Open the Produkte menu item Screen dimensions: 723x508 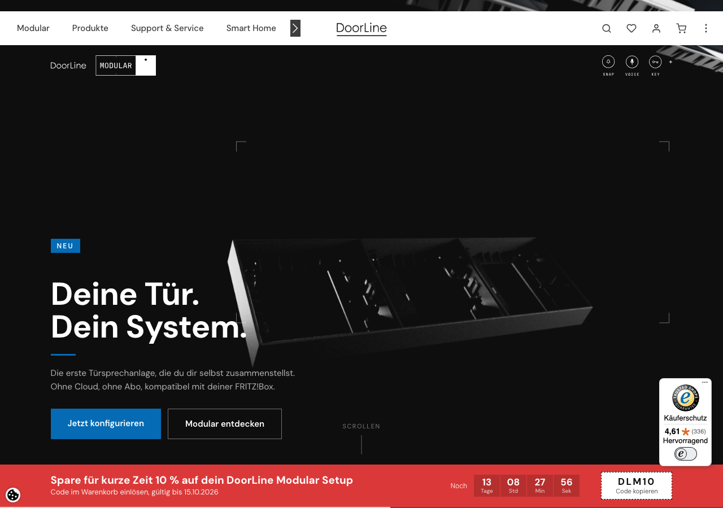tap(90, 28)
